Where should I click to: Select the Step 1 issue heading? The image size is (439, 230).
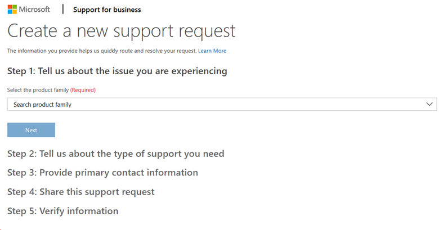click(117, 71)
